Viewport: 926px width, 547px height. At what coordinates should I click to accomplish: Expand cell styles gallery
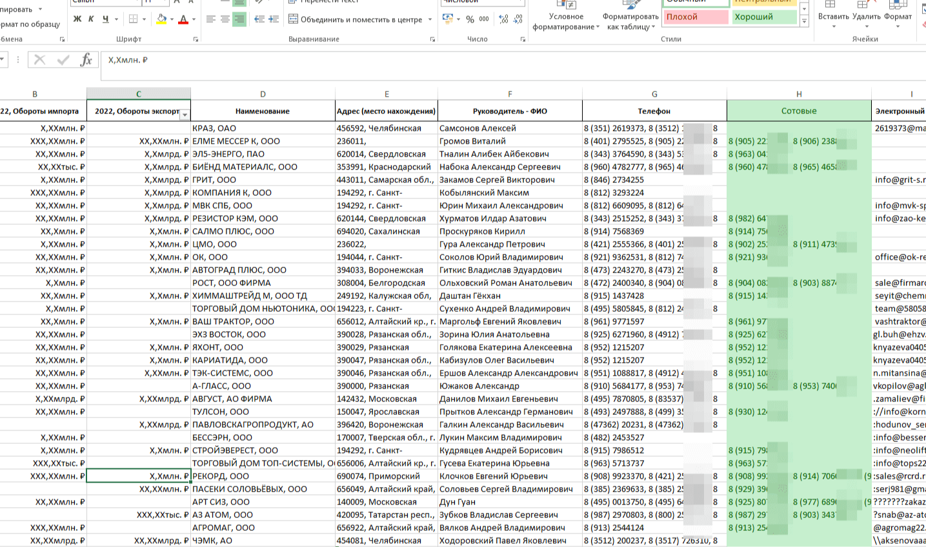coord(804,21)
